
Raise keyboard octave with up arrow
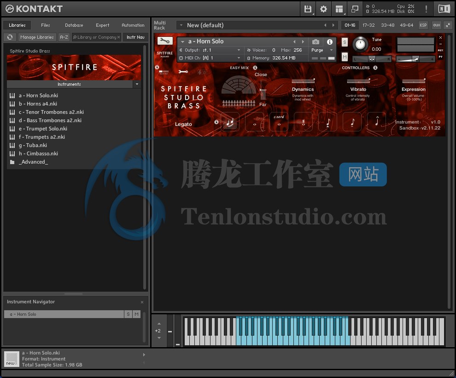159,324
